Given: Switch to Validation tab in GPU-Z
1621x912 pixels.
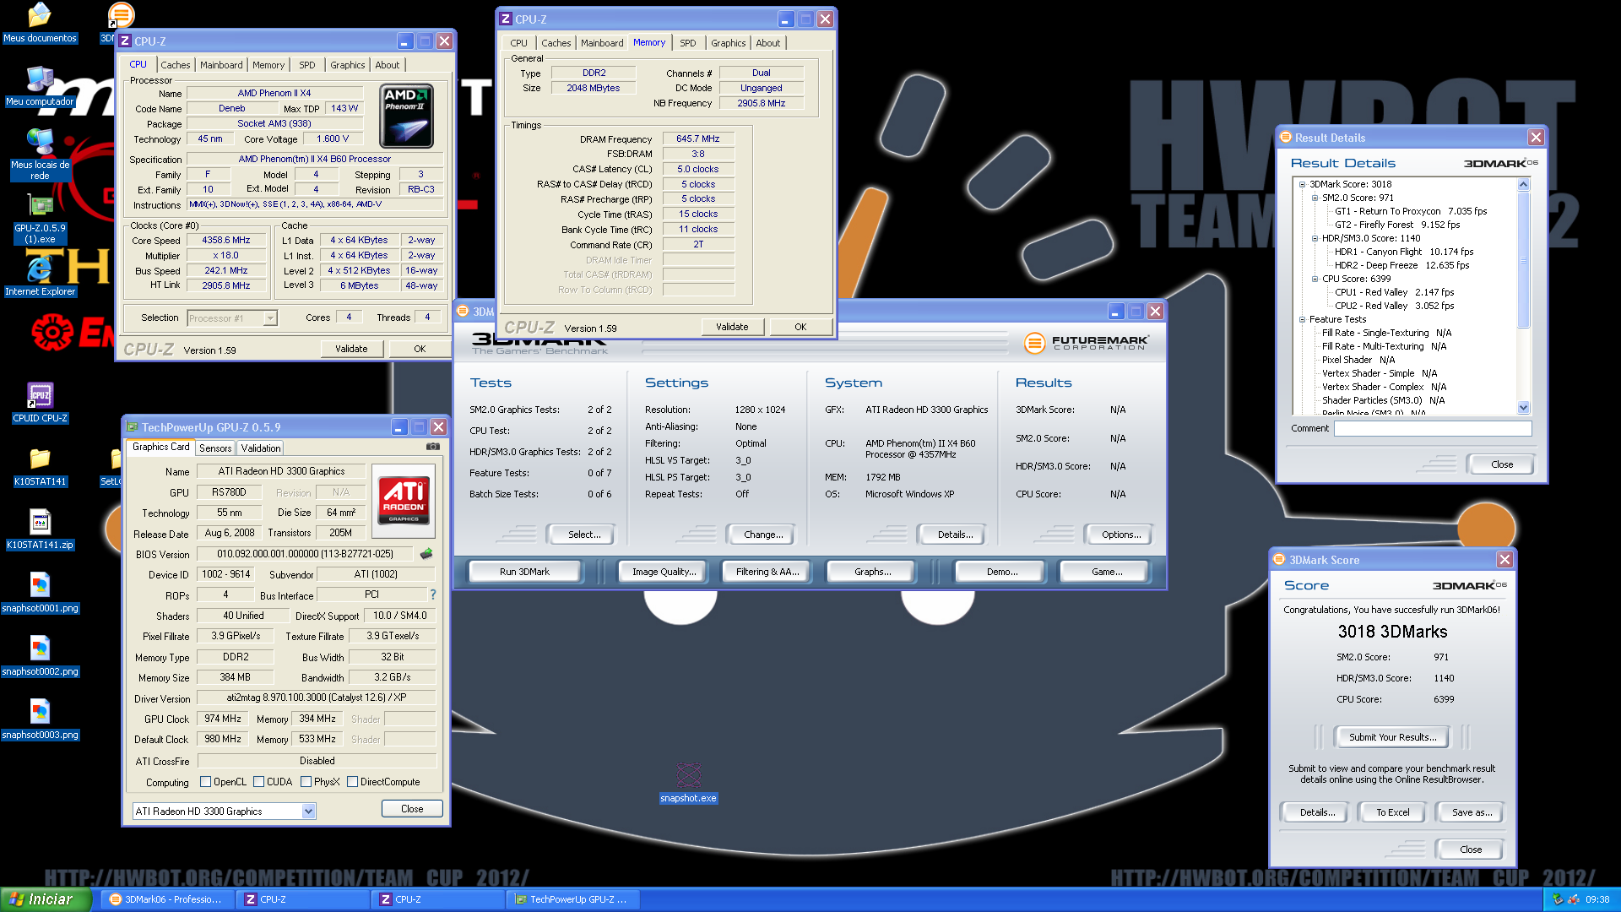Looking at the screenshot, I should 260,448.
